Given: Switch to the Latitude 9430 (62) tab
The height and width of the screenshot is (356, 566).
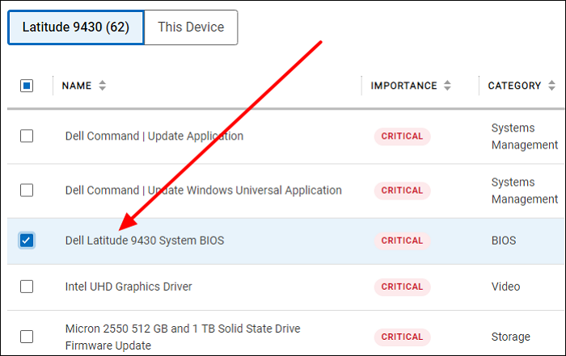Looking at the screenshot, I should (76, 27).
